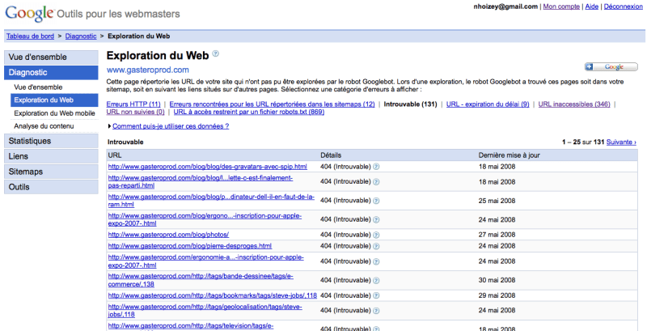Open ergonomie-a inscription-pour-apple-expo URL

click(x=206, y=261)
